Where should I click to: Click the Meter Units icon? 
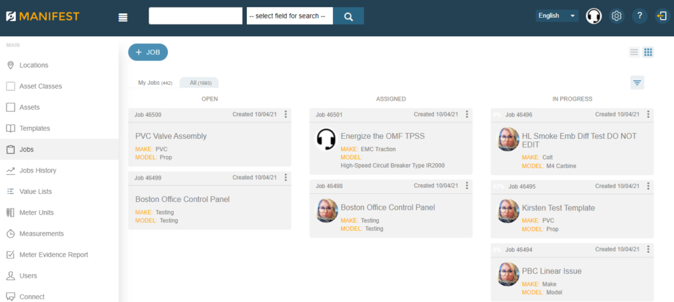pos(11,213)
